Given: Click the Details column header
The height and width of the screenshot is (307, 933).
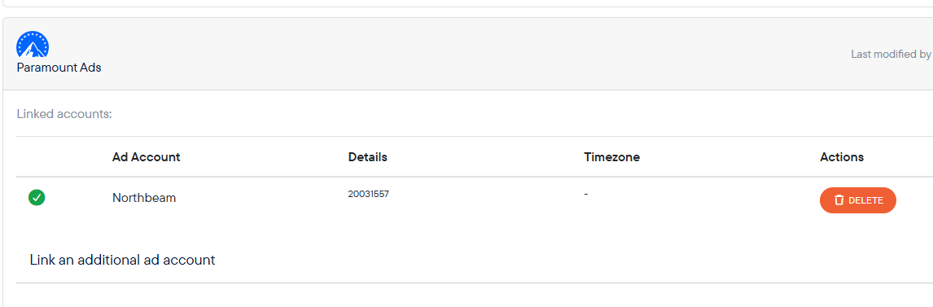Looking at the screenshot, I should click(368, 157).
